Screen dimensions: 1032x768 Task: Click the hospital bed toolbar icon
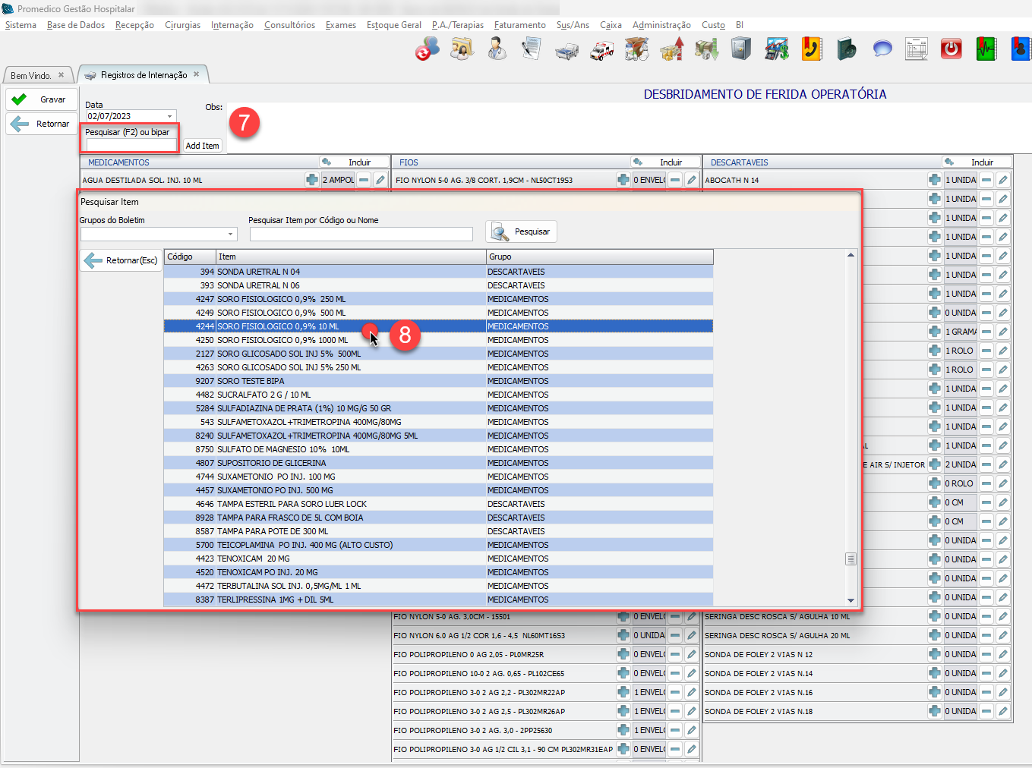566,50
